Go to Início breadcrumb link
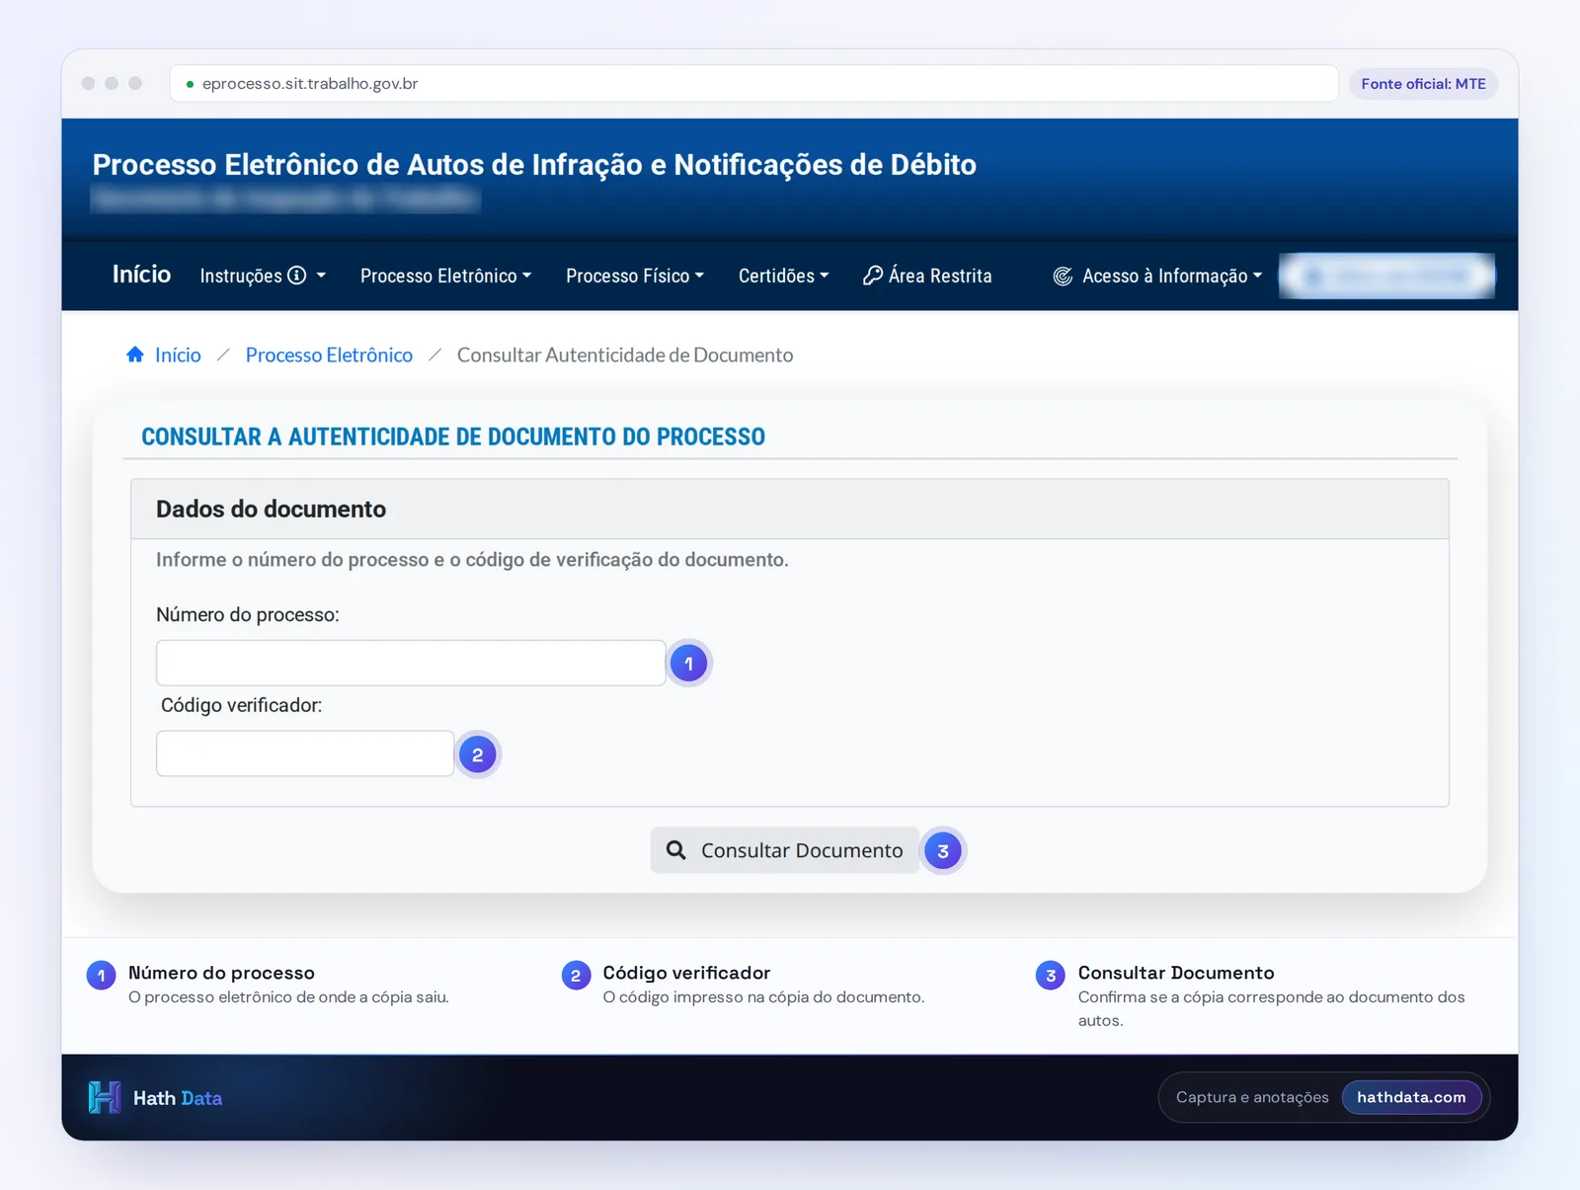1580x1190 pixels. (x=178, y=355)
